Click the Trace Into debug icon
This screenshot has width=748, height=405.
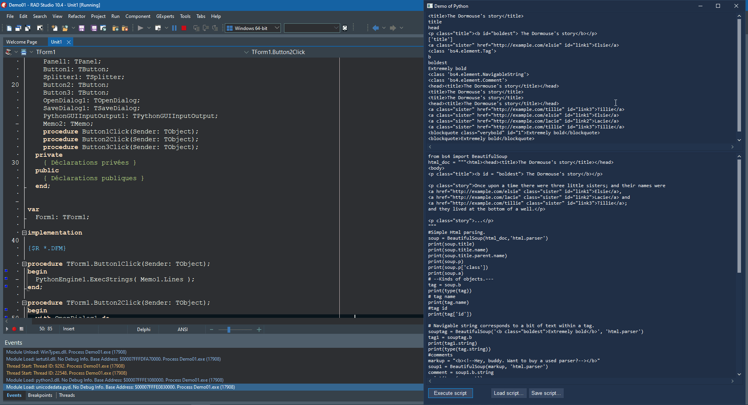tap(196, 28)
